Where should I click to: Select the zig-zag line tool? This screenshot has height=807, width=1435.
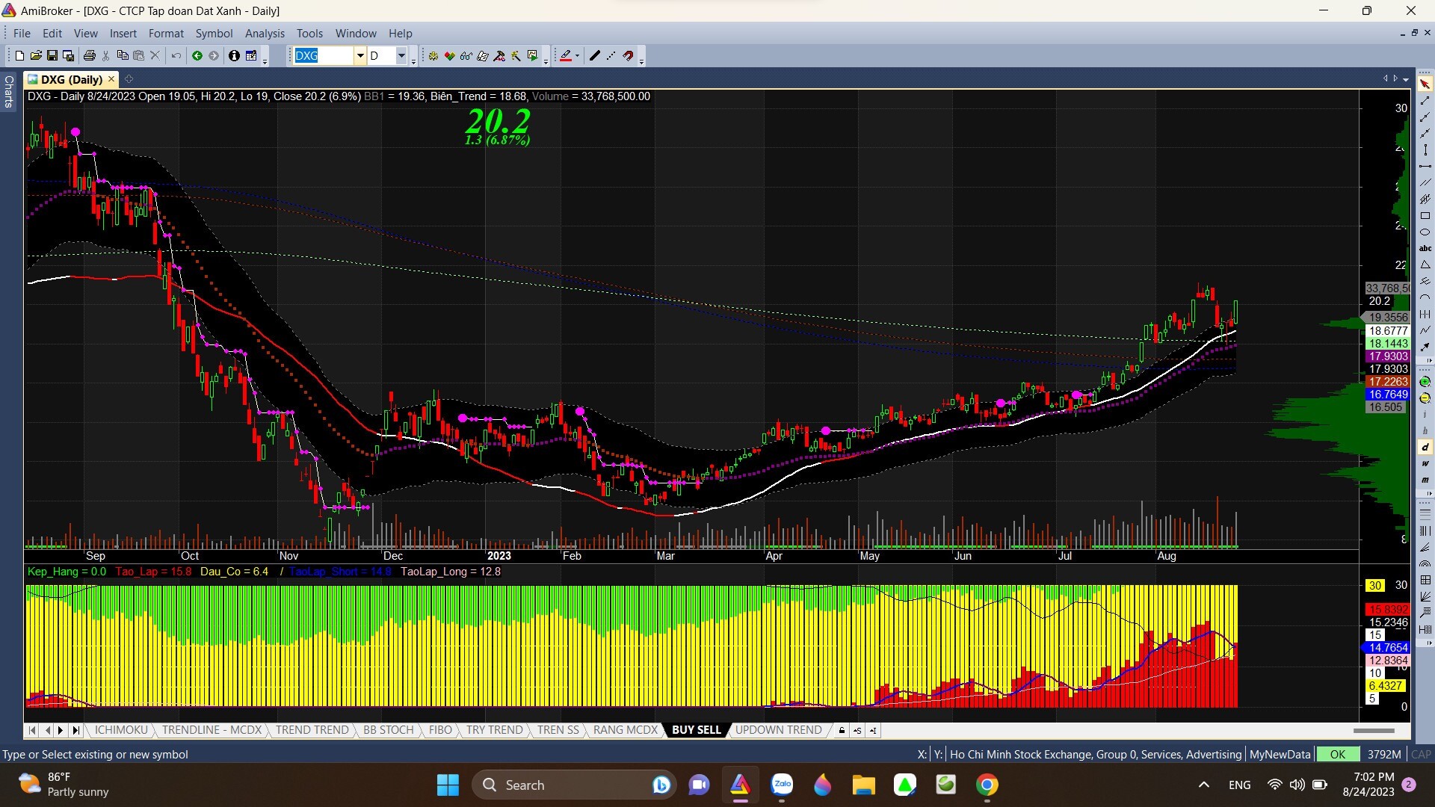tap(1425, 330)
